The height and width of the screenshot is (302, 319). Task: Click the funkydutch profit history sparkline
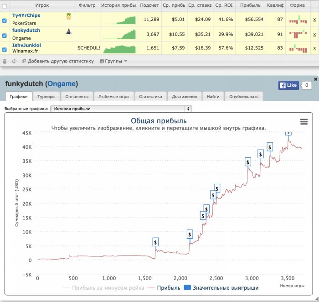pyautogui.click(x=119, y=34)
